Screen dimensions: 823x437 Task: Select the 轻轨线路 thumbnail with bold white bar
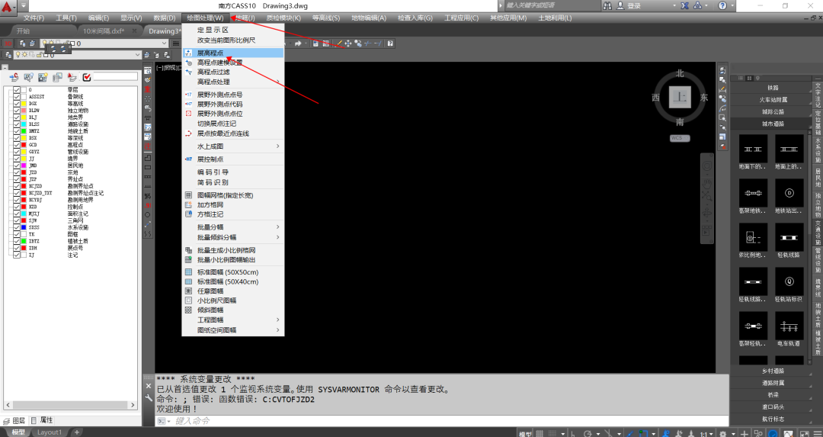[789, 237]
